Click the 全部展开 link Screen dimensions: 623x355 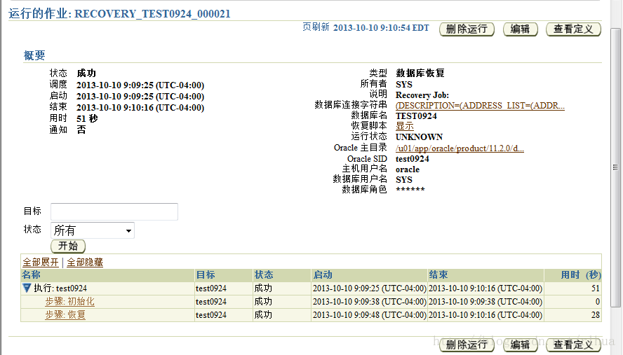41,262
